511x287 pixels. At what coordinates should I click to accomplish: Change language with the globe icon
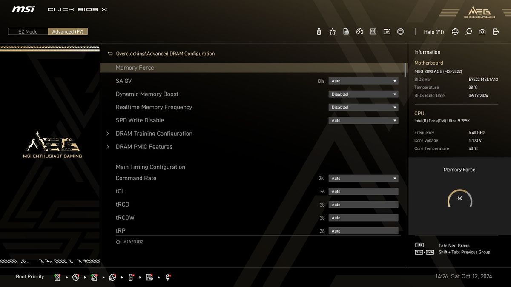[455, 32]
